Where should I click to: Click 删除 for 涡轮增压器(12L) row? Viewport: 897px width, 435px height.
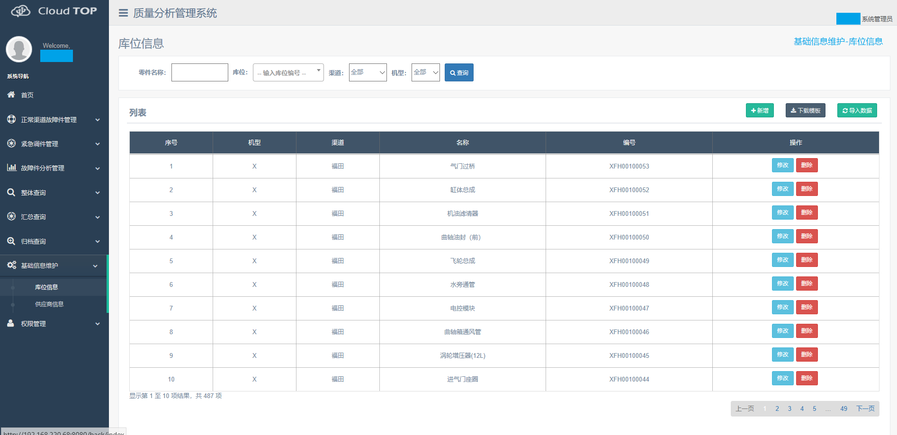tap(807, 355)
